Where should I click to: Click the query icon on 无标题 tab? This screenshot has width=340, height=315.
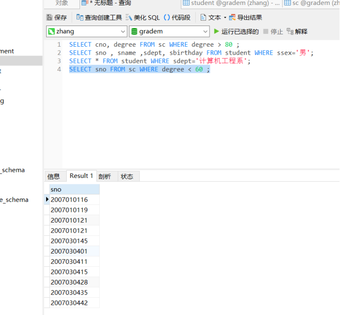(85, 3)
